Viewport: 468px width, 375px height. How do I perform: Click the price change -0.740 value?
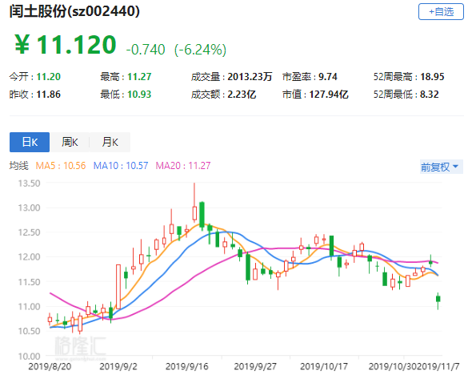tap(146, 50)
